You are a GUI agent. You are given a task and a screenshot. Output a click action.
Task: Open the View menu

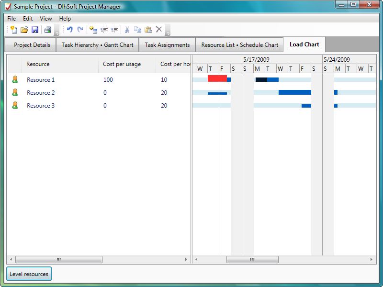point(45,19)
